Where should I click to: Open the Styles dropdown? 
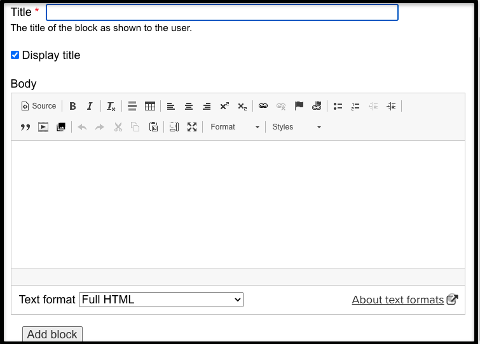[x=296, y=127]
